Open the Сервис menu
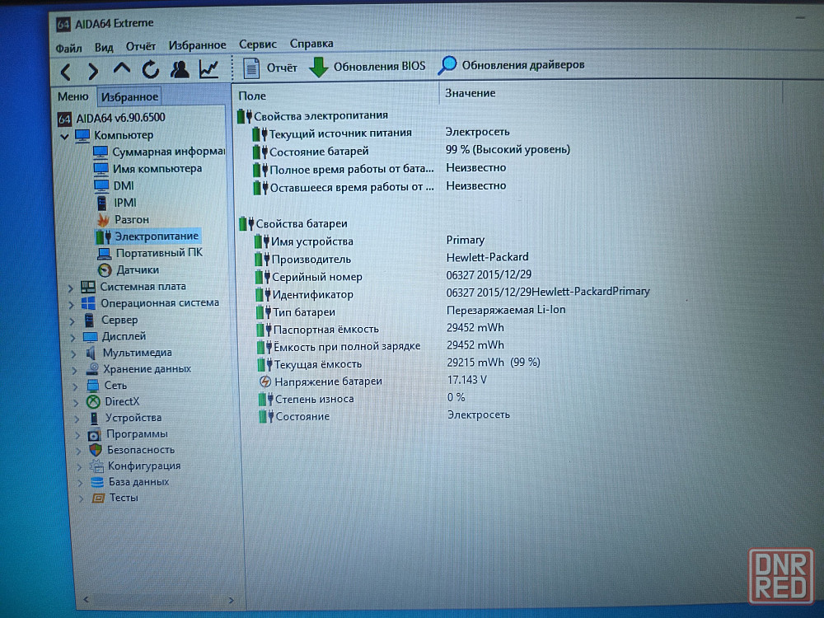The width and height of the screenshot is (824, 618). [x=257, y=44]
